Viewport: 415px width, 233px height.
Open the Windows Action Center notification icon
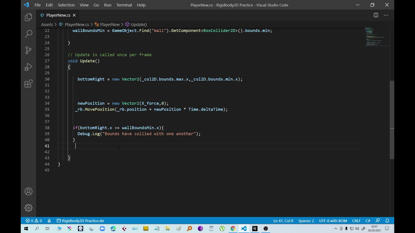pos(387,228)
